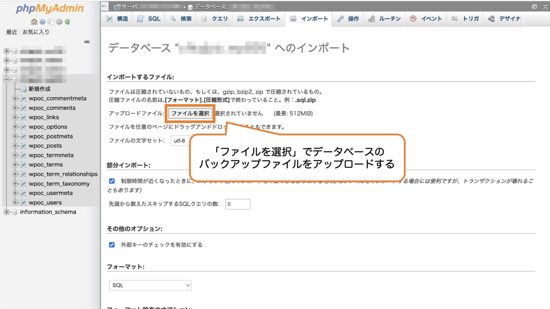The height and width of the screenshot is (309, 550).
Task: Open the settings gear on the top-right bar
Action: [534, 7]
